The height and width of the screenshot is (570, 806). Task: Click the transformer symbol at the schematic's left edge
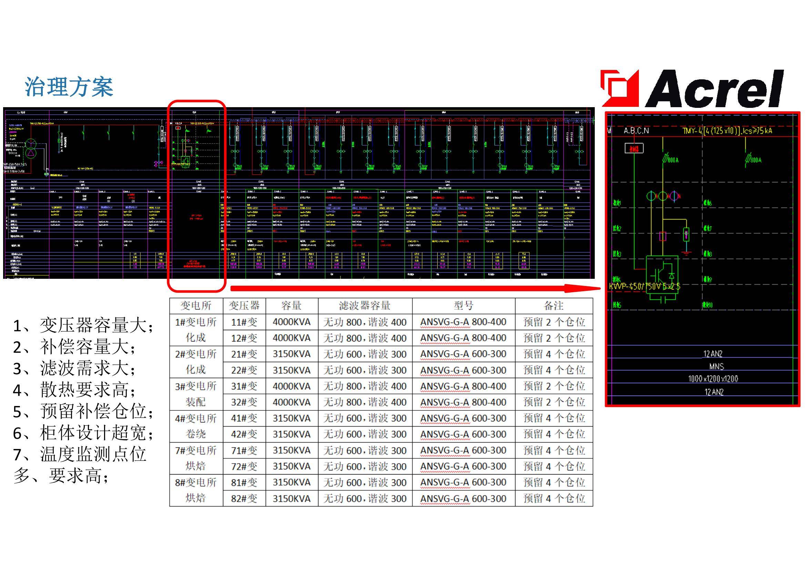pyautogui.click(x=31, y=148)
